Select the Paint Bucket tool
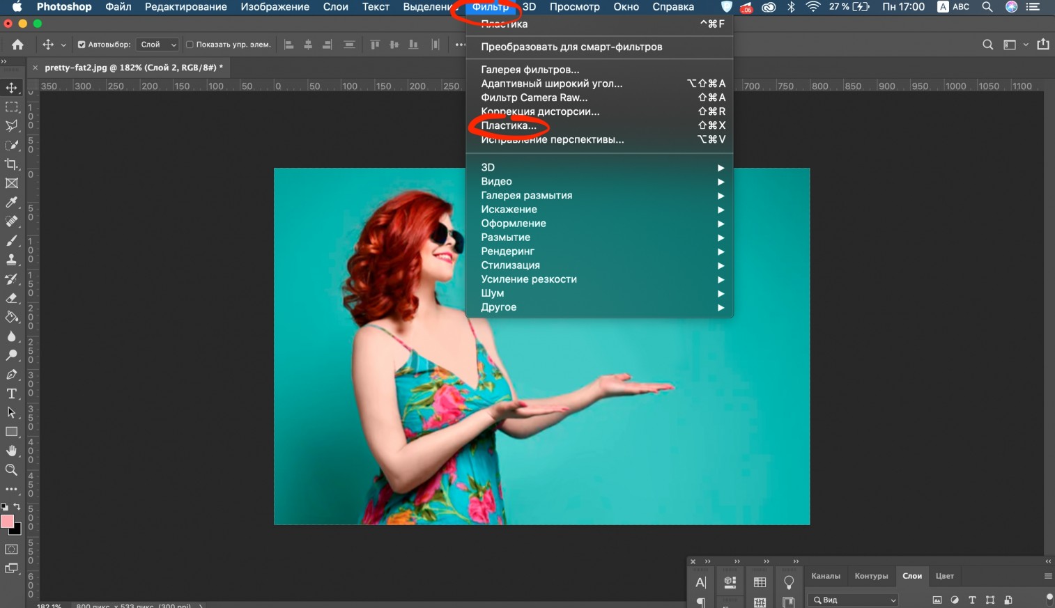Image resolution: width=1055 pixels, height=608 pixels. coord(12,317)
